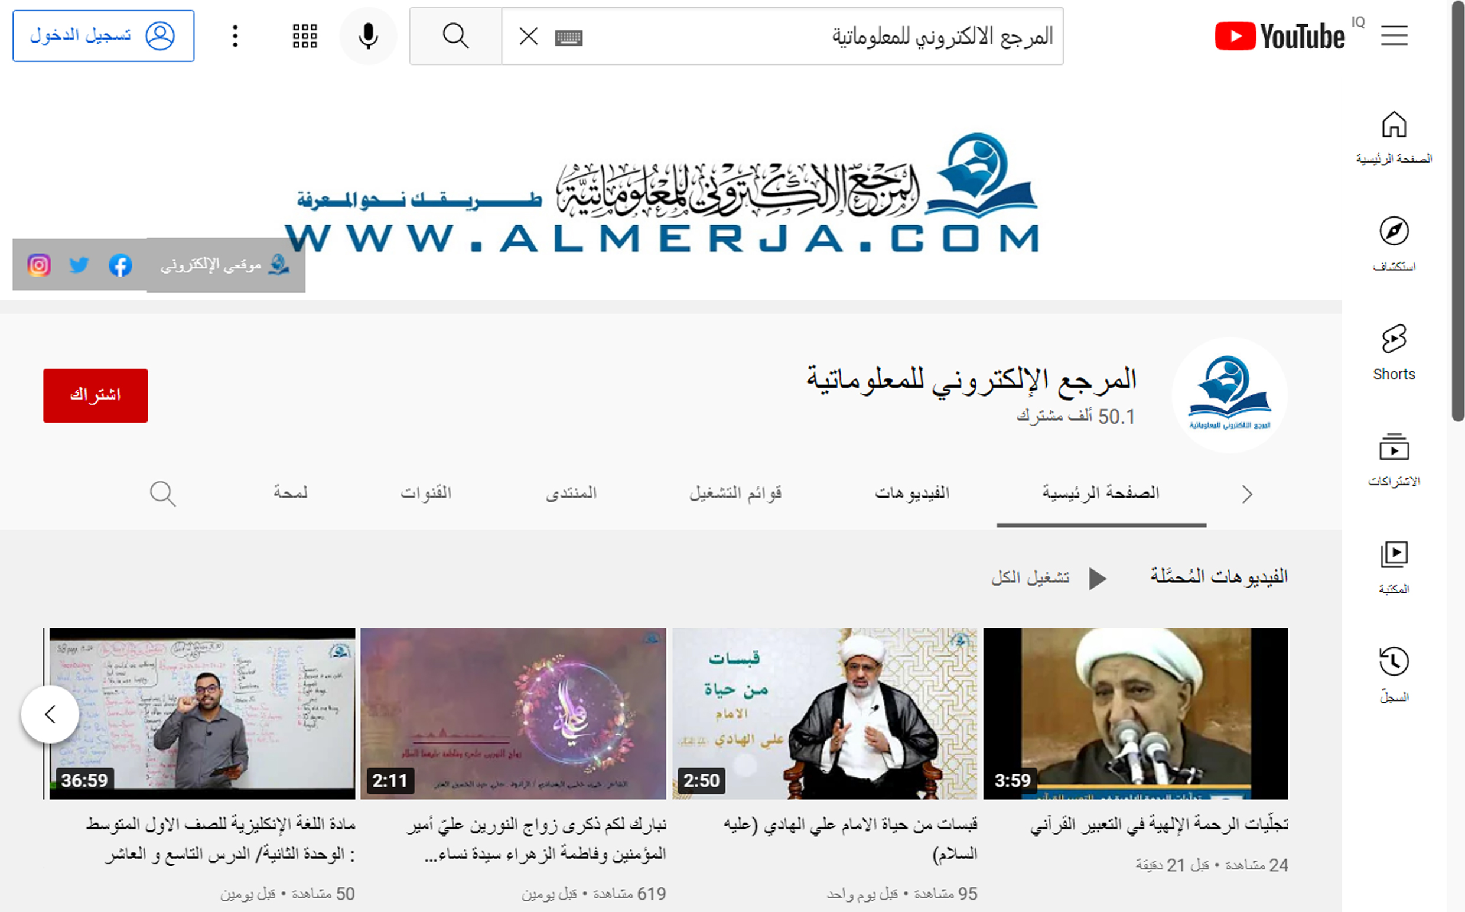The width and height of the screenshot is (1465, 912).
Task: Click '50 مشاهدة • قبل يومين' metadata
Action: (288, 894)
